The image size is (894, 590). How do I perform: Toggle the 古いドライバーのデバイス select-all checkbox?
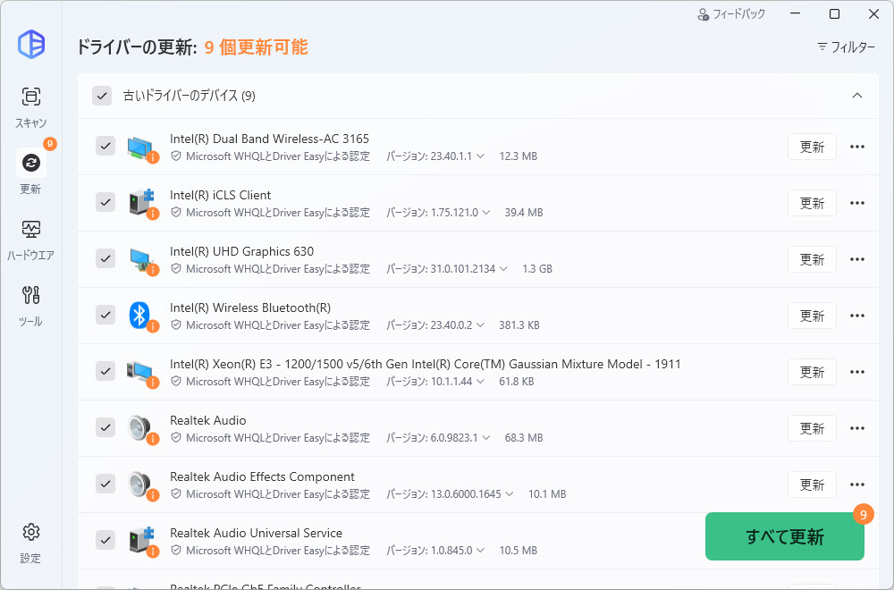coord(102,96)
